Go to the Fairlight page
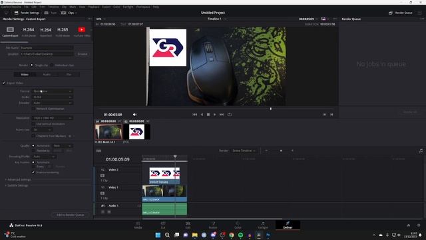The image size is (426, 240). coord(263,225)
